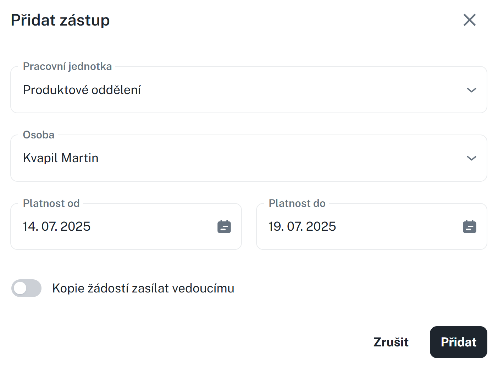Screen dimensions: 498x367
Task: Confirm with the Přidat button
Action: click(x=458, y=342)
